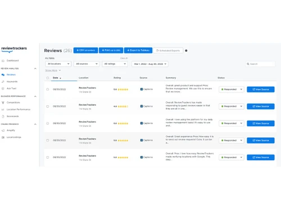Open Local Listings via its sidebar icon
Image resolution: width=281 pixels, height=210 pixels.
(x=3, y=137)
